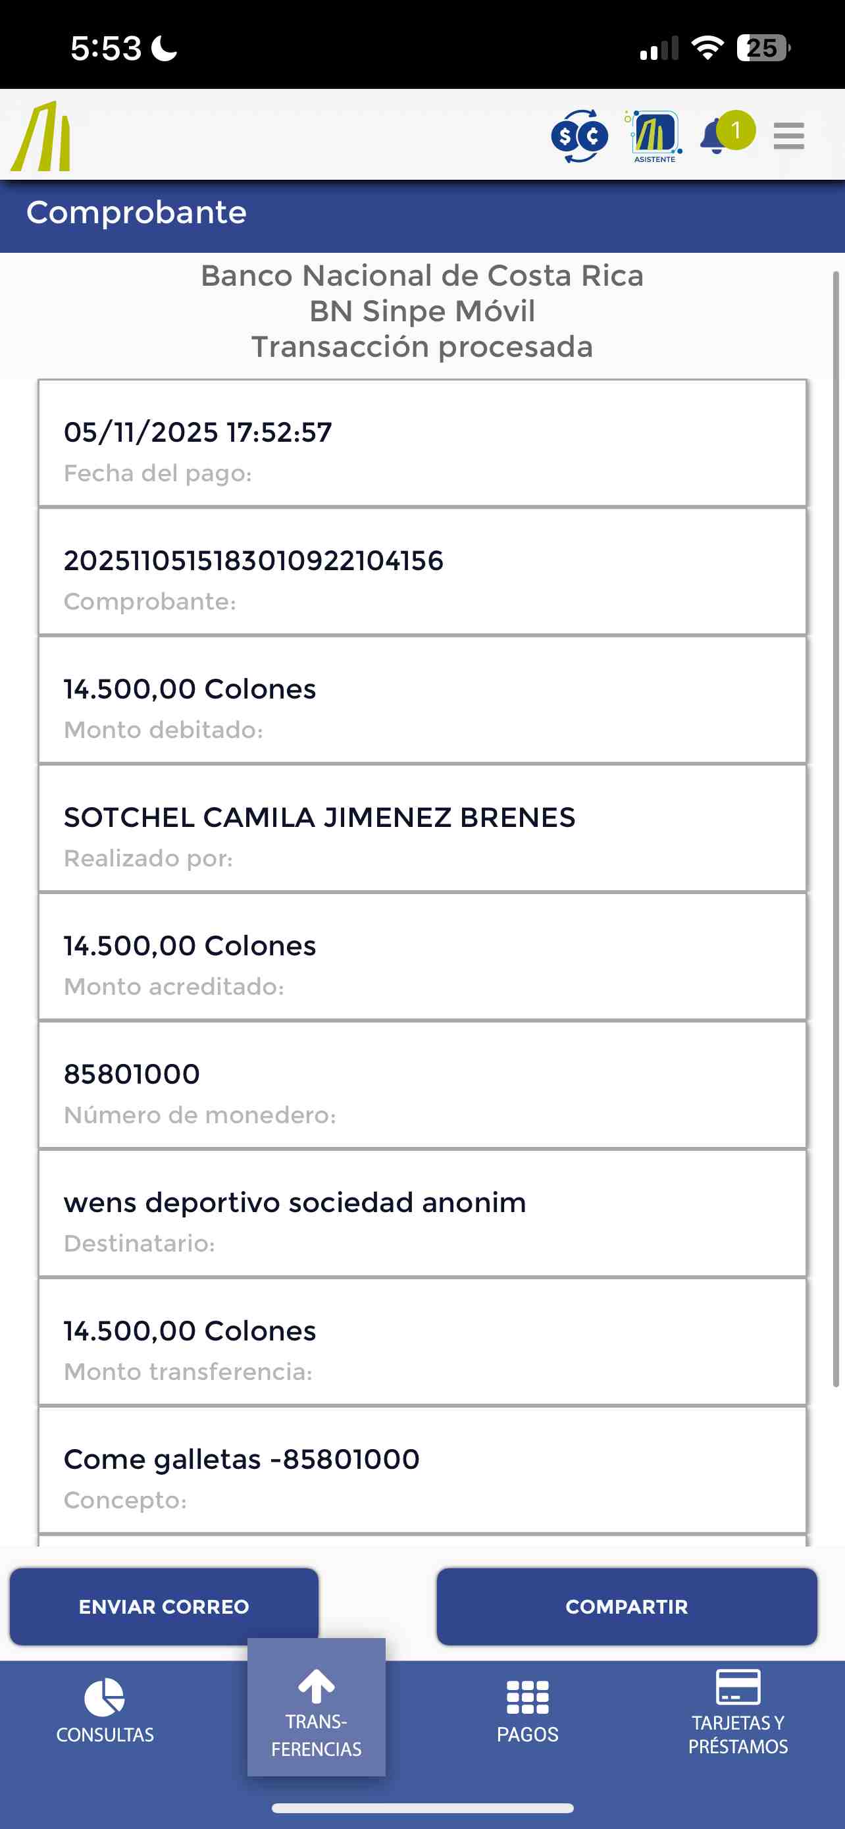Tap the Destinatario wens deportivo row

[x=422, y=1214]
